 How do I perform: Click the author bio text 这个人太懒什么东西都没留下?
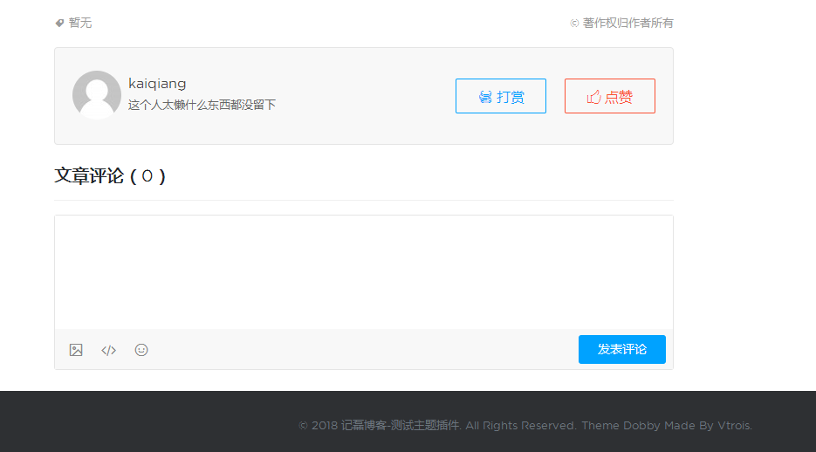[202, 105]
